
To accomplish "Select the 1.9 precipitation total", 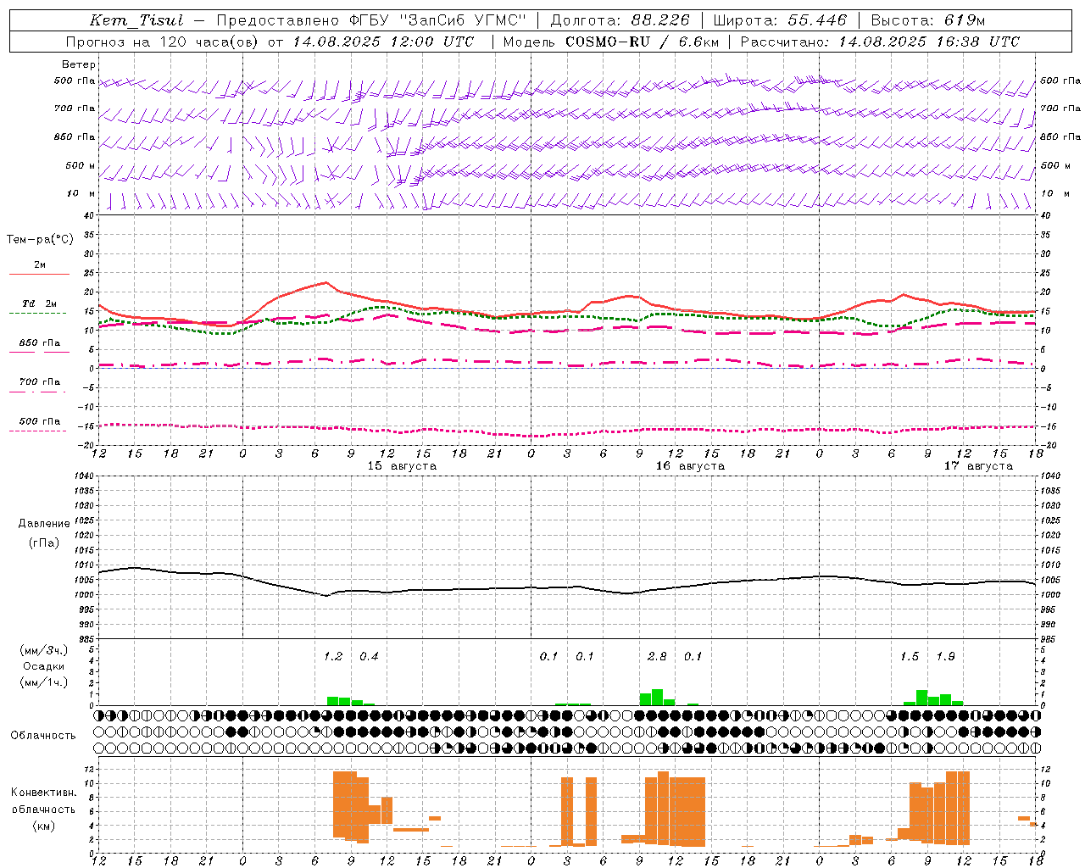I will (945, 656).
